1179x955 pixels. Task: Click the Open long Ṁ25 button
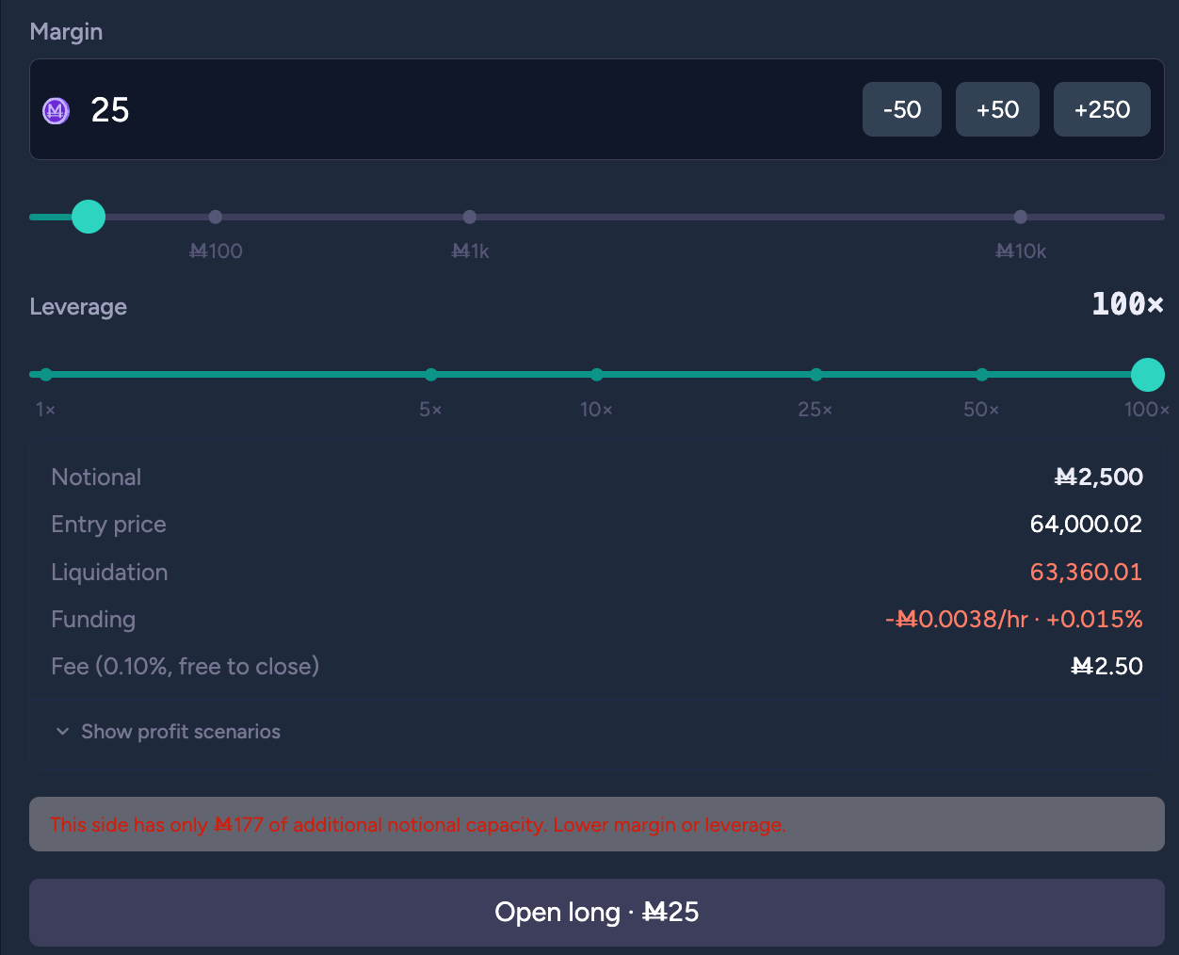point(597,913)
